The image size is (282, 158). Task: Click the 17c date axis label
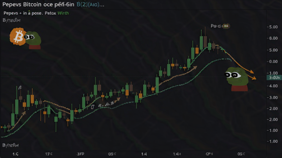[x=49, y=154]
